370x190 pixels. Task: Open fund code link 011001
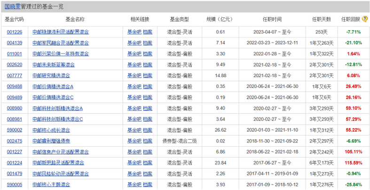point(15,54)
